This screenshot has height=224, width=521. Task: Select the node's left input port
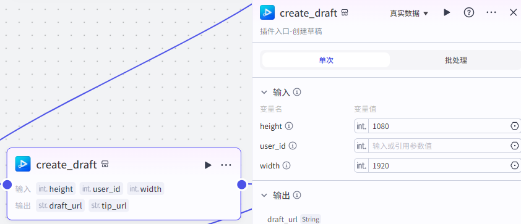(x=7, y=185)
